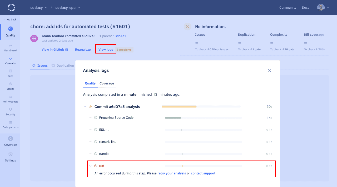Screen dimensions: 337x187
Task: Click the Codacy logo icon
Action: point(11,8)
